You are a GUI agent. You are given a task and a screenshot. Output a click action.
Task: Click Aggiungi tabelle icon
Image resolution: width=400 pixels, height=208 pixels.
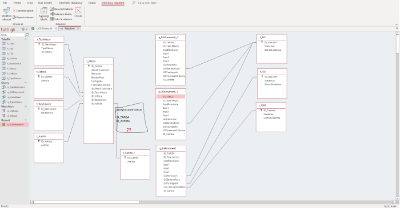(43, 11)
